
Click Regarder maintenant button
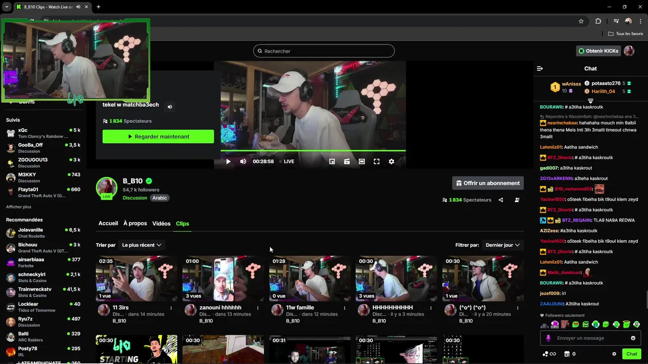tap(158, 136)
